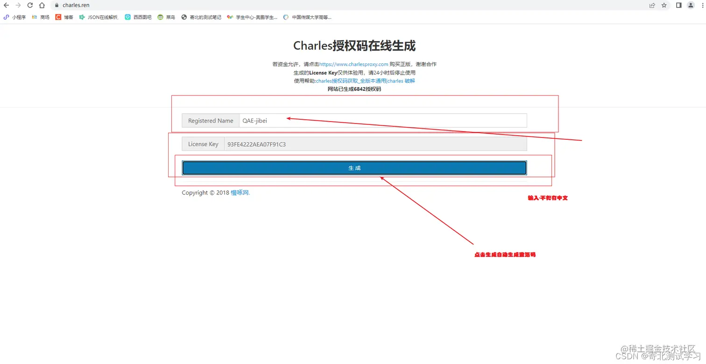Click the charles.ren address bar URL
Viewport: 706px width, 364px height.
click(x=76, y=6)
